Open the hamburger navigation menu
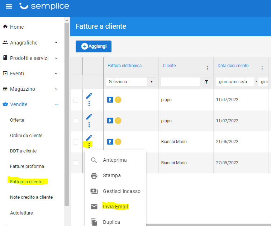Viewport: 271px width, 226px height. pyautogui.click(x=9, y=6)
